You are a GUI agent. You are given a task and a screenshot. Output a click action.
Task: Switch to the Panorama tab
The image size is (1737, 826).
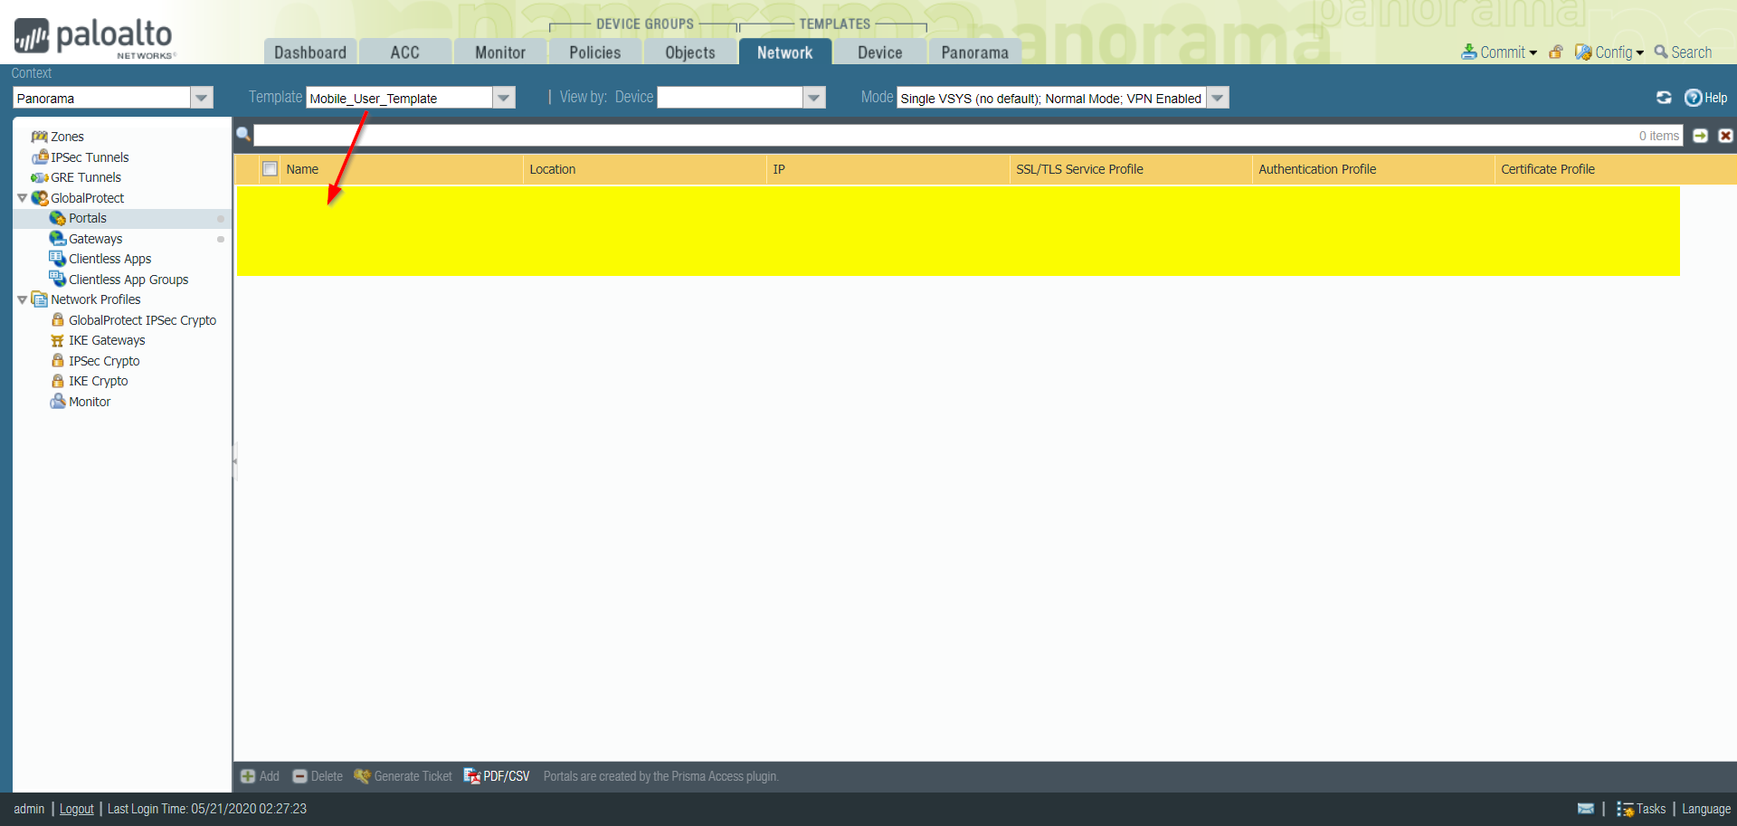tap(975, 52)
